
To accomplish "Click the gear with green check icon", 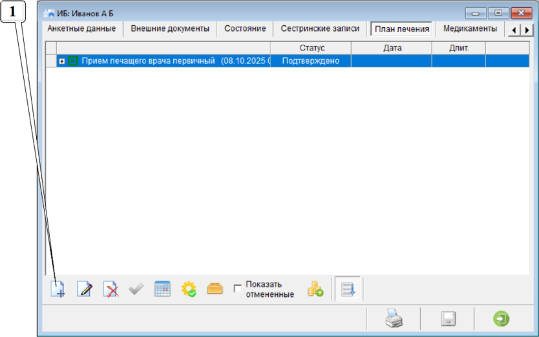I will pos(188,289).
